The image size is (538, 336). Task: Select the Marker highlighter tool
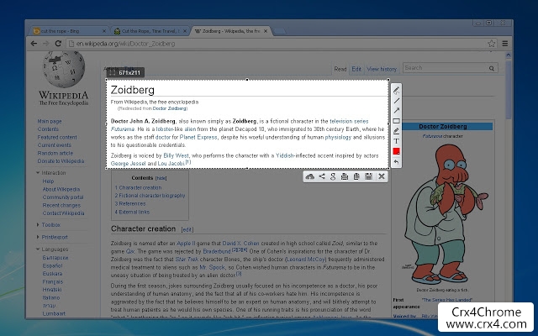[396, 131]
